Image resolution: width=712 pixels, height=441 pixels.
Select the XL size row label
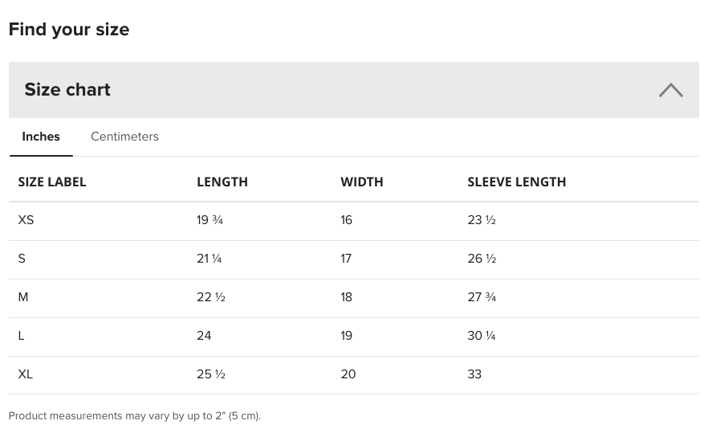point(26,374)
